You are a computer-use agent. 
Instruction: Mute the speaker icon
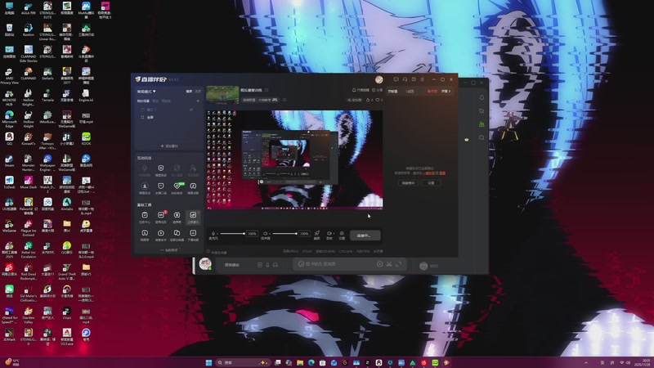coord(265,234)
